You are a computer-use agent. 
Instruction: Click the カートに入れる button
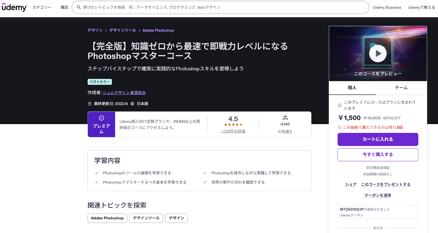point(378,139)
